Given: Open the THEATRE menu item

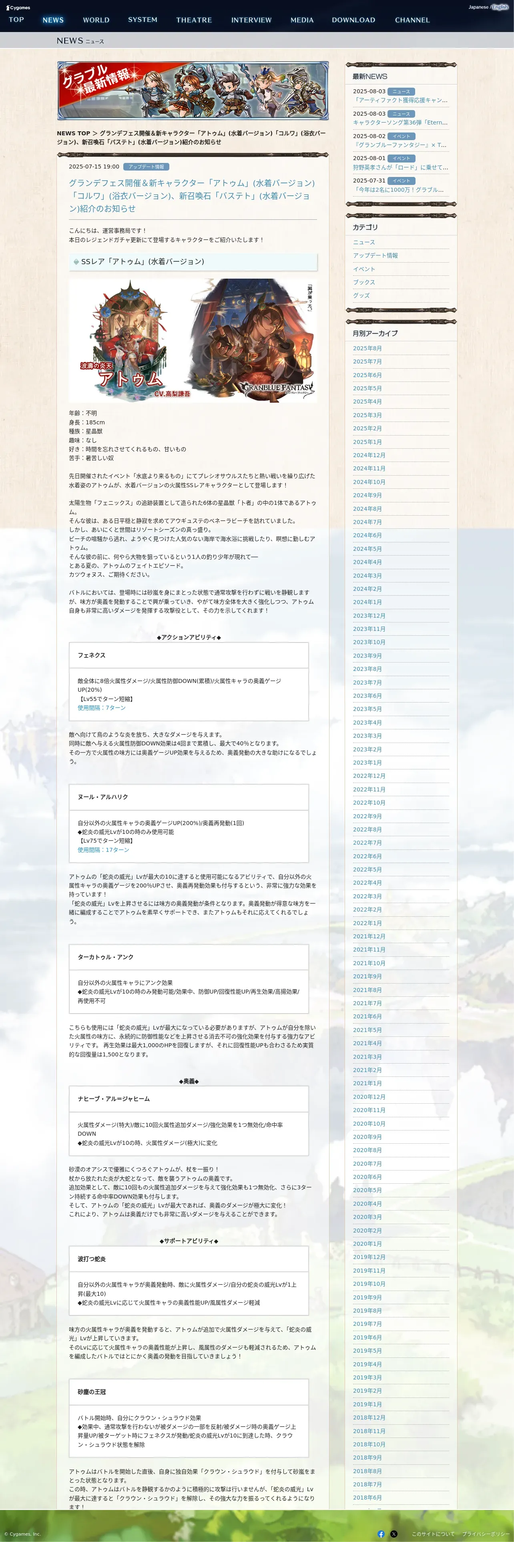Looking at the screenshot, I should point(194,20).
